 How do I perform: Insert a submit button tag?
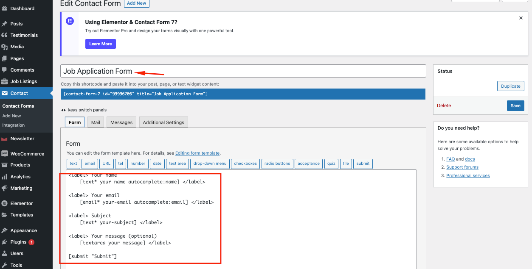tap(363, 164)
